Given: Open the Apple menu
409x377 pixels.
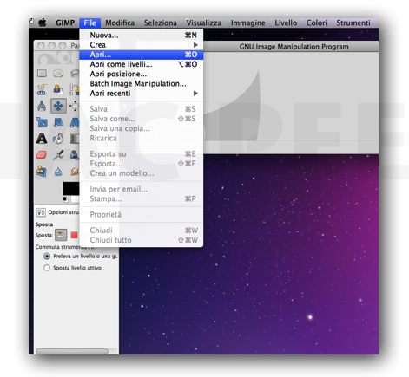Looking at the screenshot, I should (43, 23).
